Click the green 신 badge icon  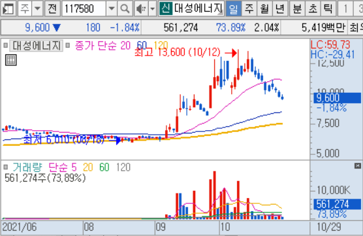pyautogui.click(x=166, y=8)
